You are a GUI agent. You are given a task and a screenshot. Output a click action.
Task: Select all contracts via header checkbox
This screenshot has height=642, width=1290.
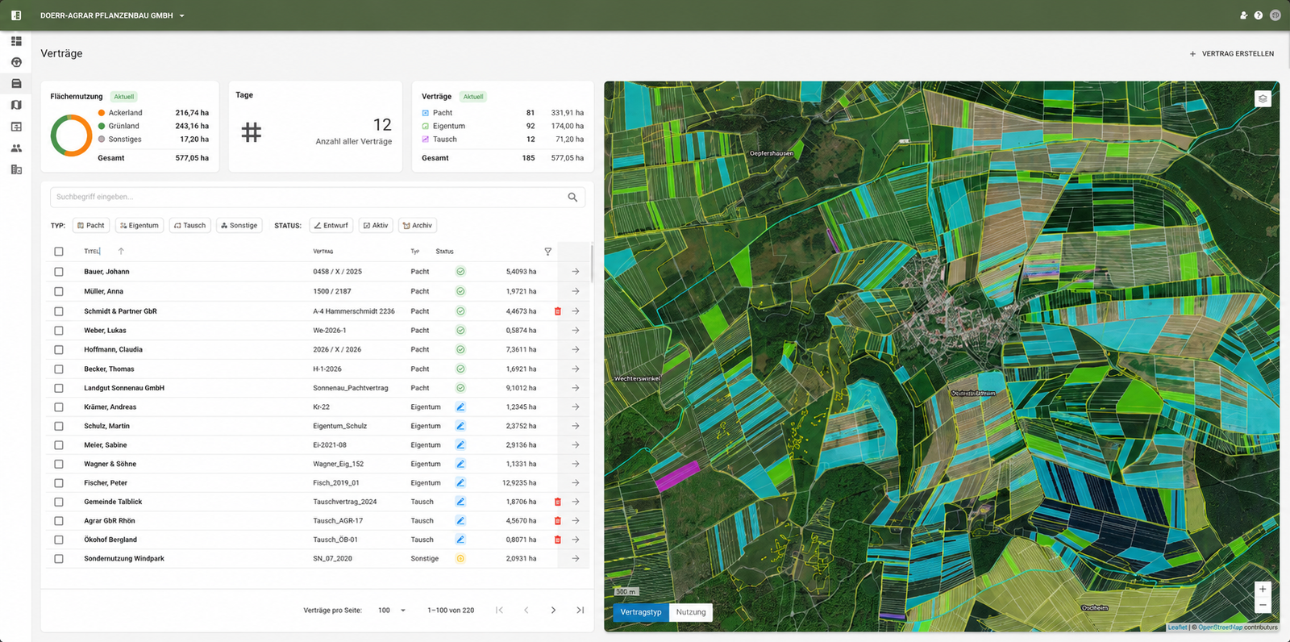click(x=59, y=252)
